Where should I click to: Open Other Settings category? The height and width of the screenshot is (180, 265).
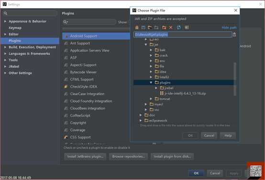20,73
